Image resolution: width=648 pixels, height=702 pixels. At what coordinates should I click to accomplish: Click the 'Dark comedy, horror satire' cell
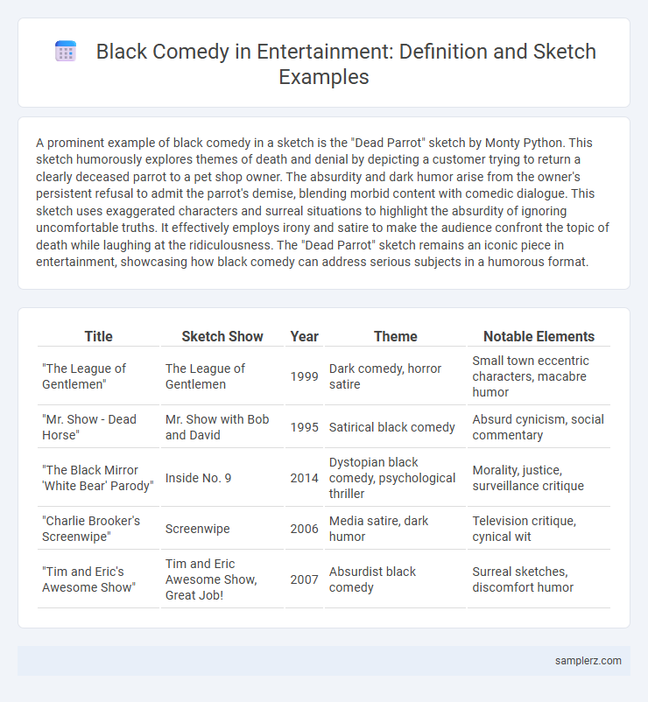[x=396, y=376]
